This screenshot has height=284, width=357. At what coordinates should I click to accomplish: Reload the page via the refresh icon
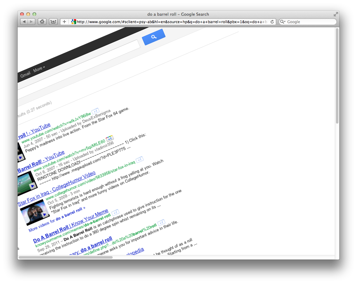pyautogui.click(x=272, y=22)
